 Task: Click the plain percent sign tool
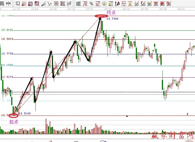click(x=91, y=4)
